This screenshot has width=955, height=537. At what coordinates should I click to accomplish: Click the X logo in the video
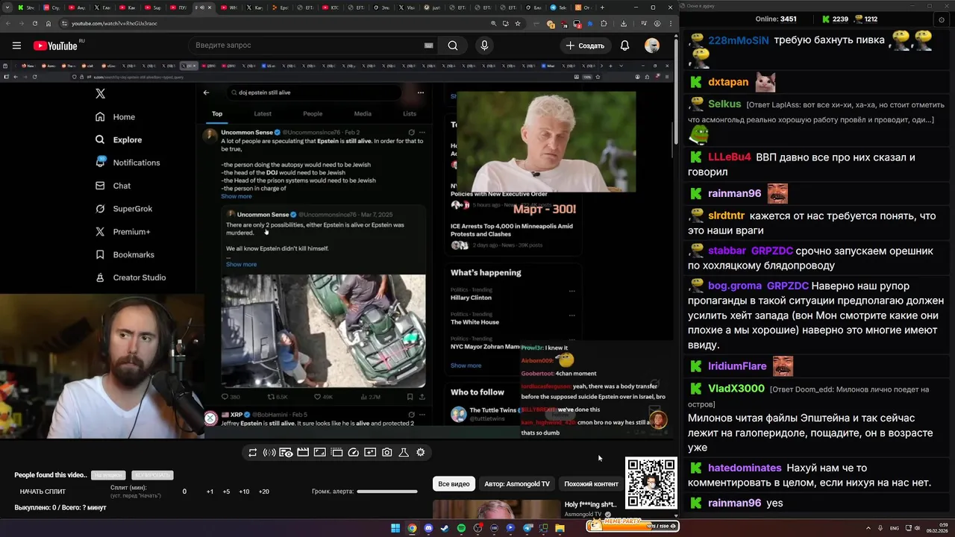[100, 93]
